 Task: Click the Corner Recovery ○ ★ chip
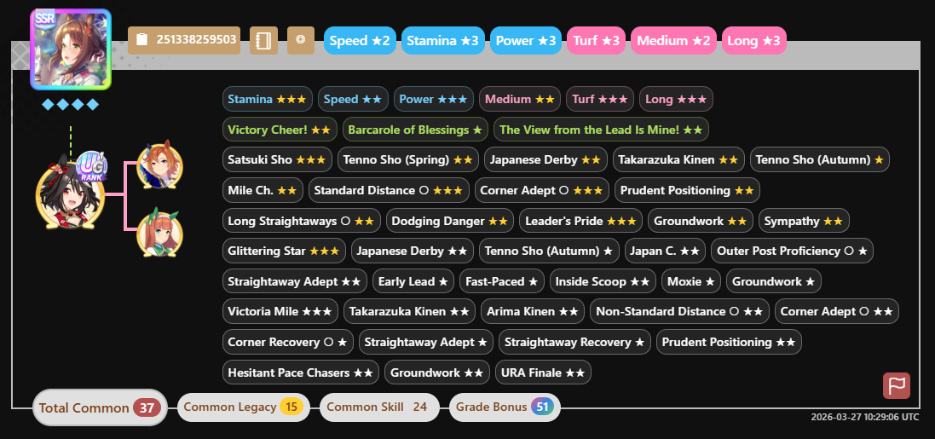288,343
